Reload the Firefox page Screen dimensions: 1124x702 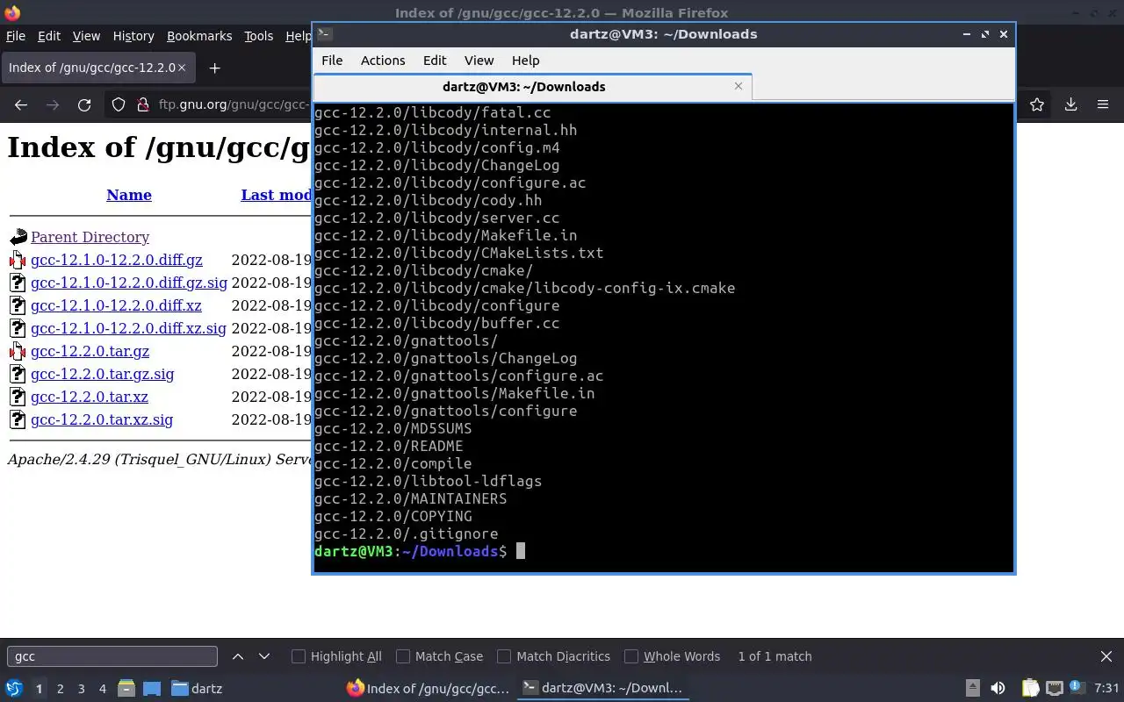[84, 104]
